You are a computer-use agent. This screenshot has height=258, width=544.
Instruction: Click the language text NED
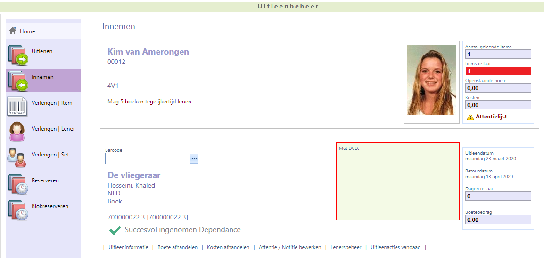coord(114,193)
